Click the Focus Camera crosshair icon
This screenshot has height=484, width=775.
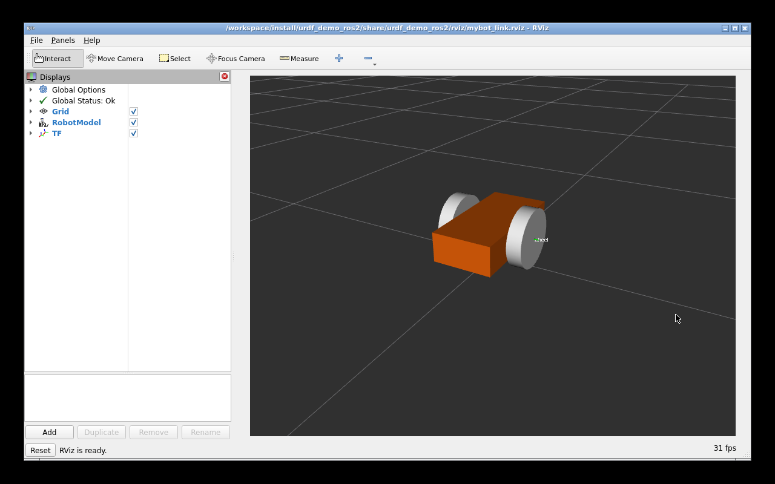pos(211,58)
